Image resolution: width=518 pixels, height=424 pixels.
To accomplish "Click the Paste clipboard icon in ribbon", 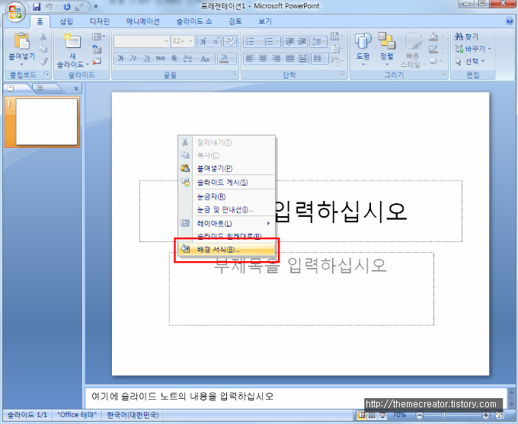I will click(21, 41).
